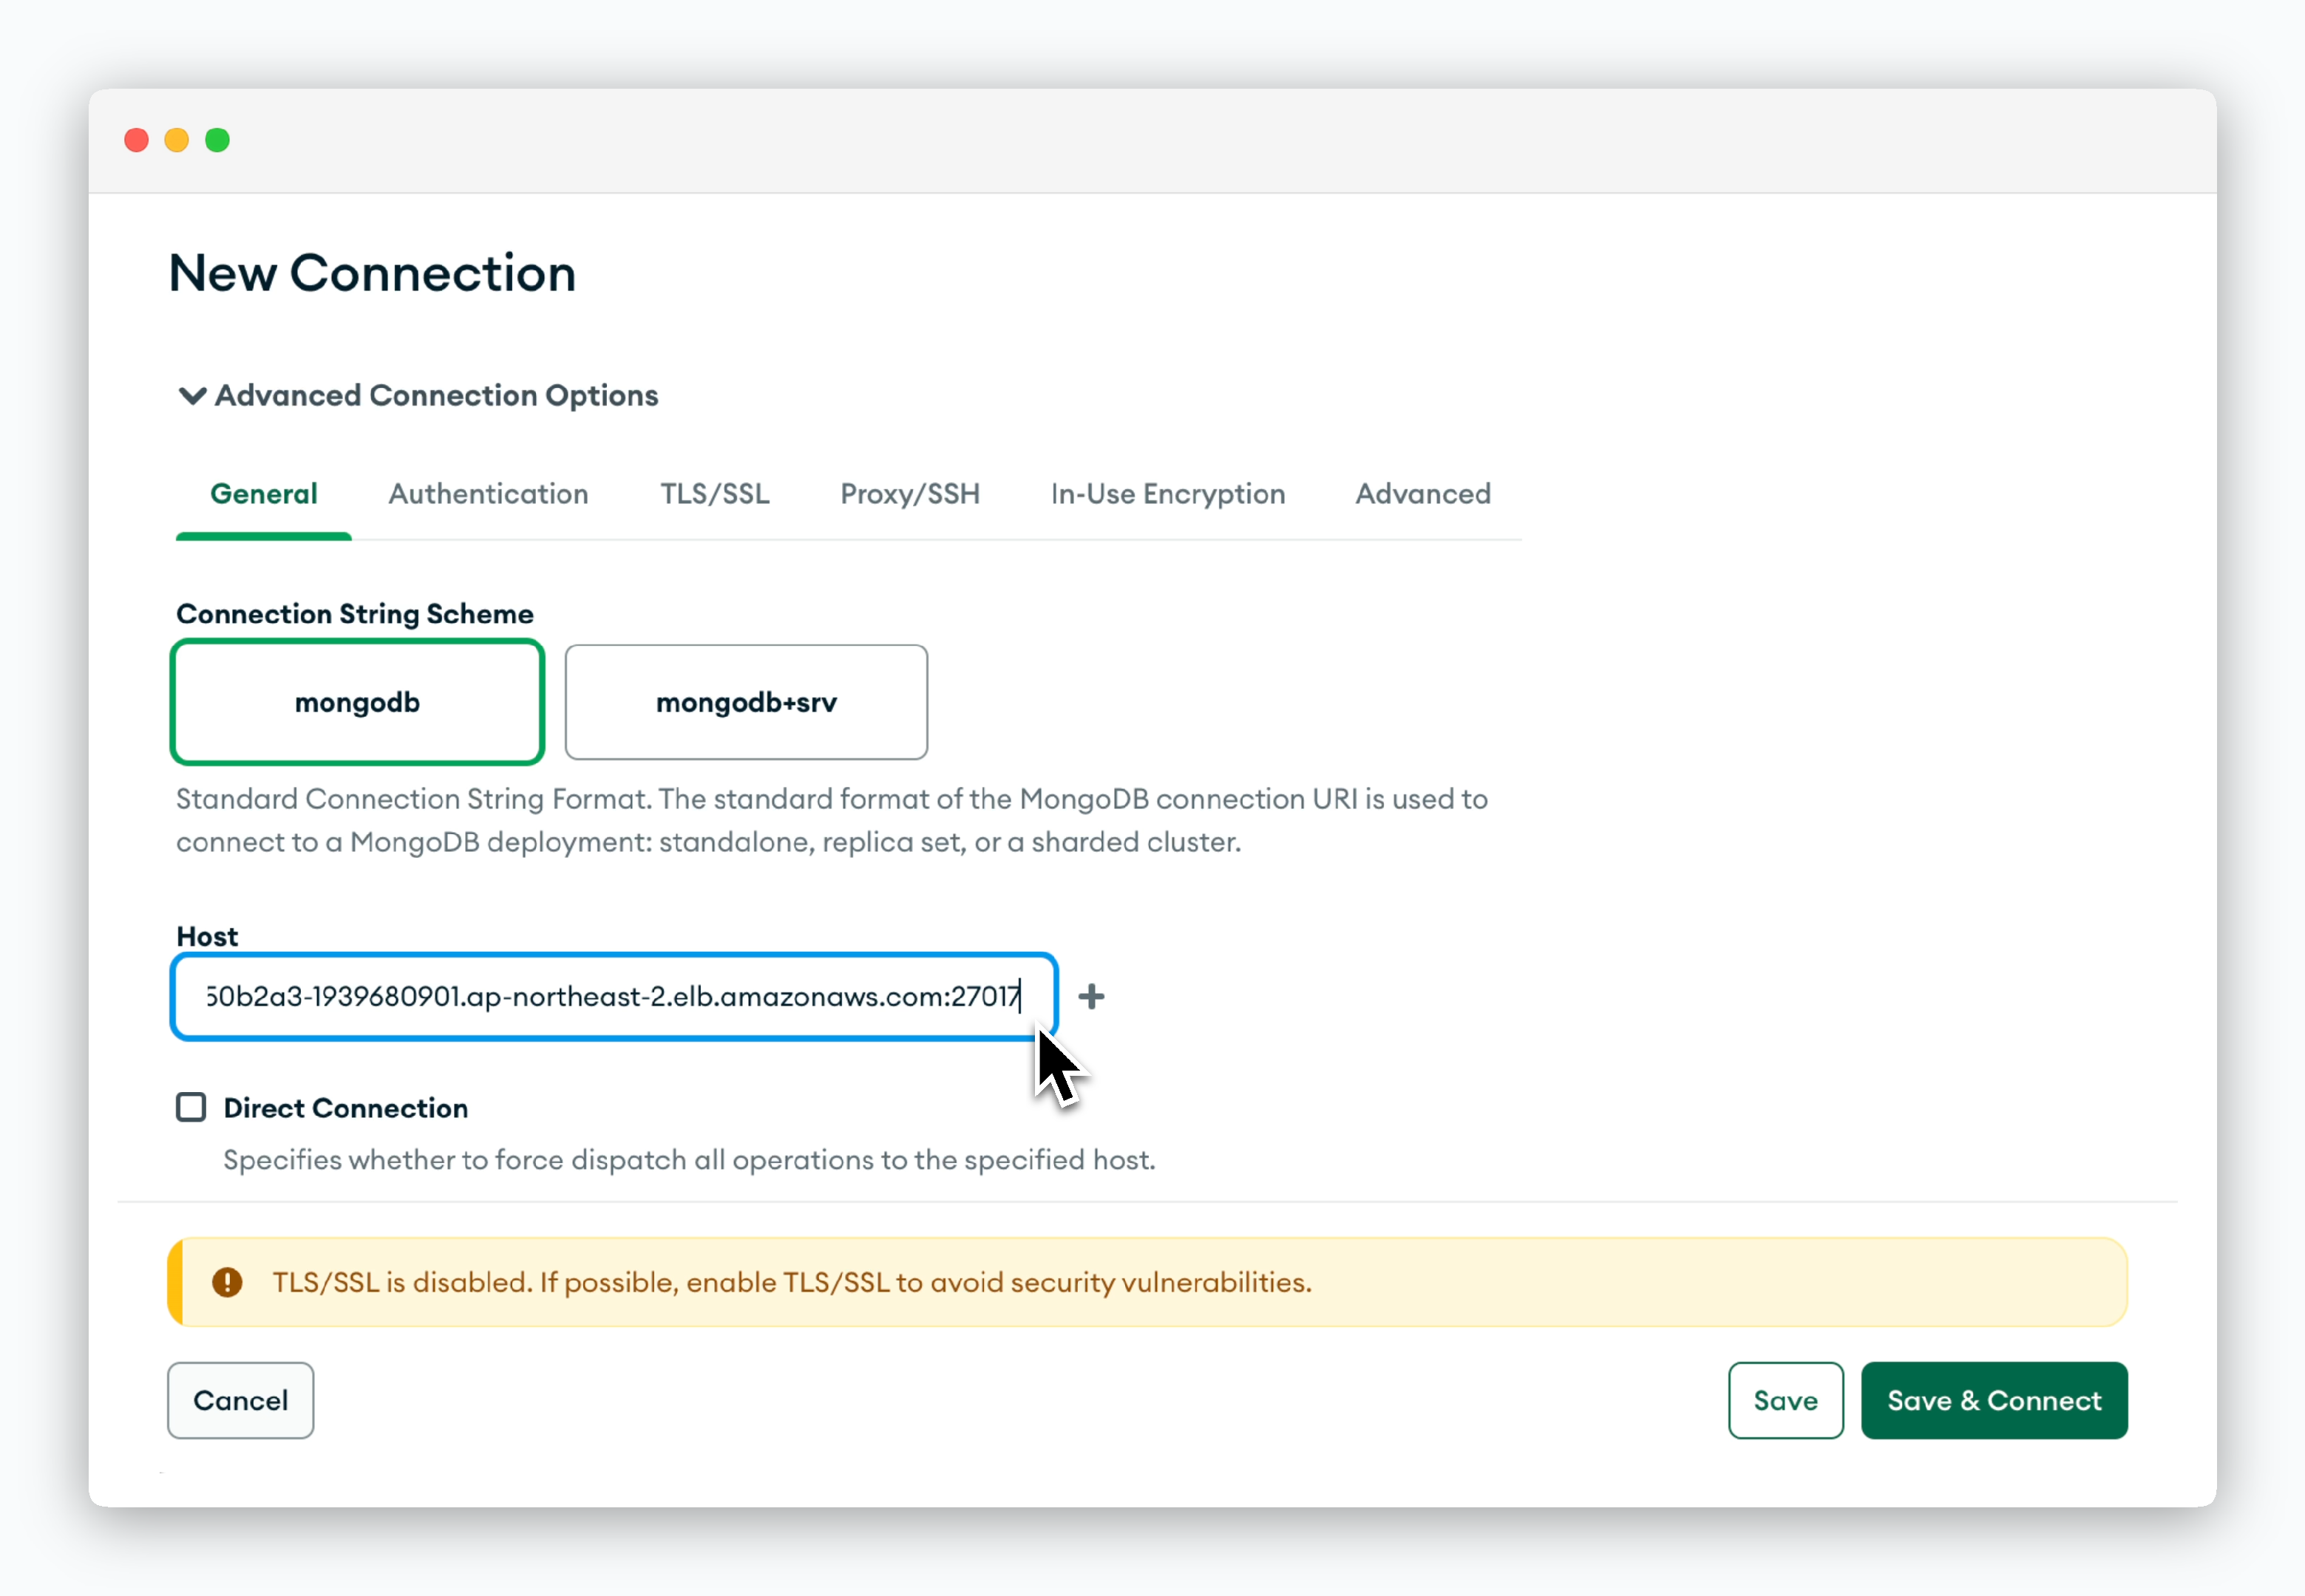Select the mongodb connection scheme
The height and width of the screenshot is (1596, 2305).
click(x=357, y=702)
